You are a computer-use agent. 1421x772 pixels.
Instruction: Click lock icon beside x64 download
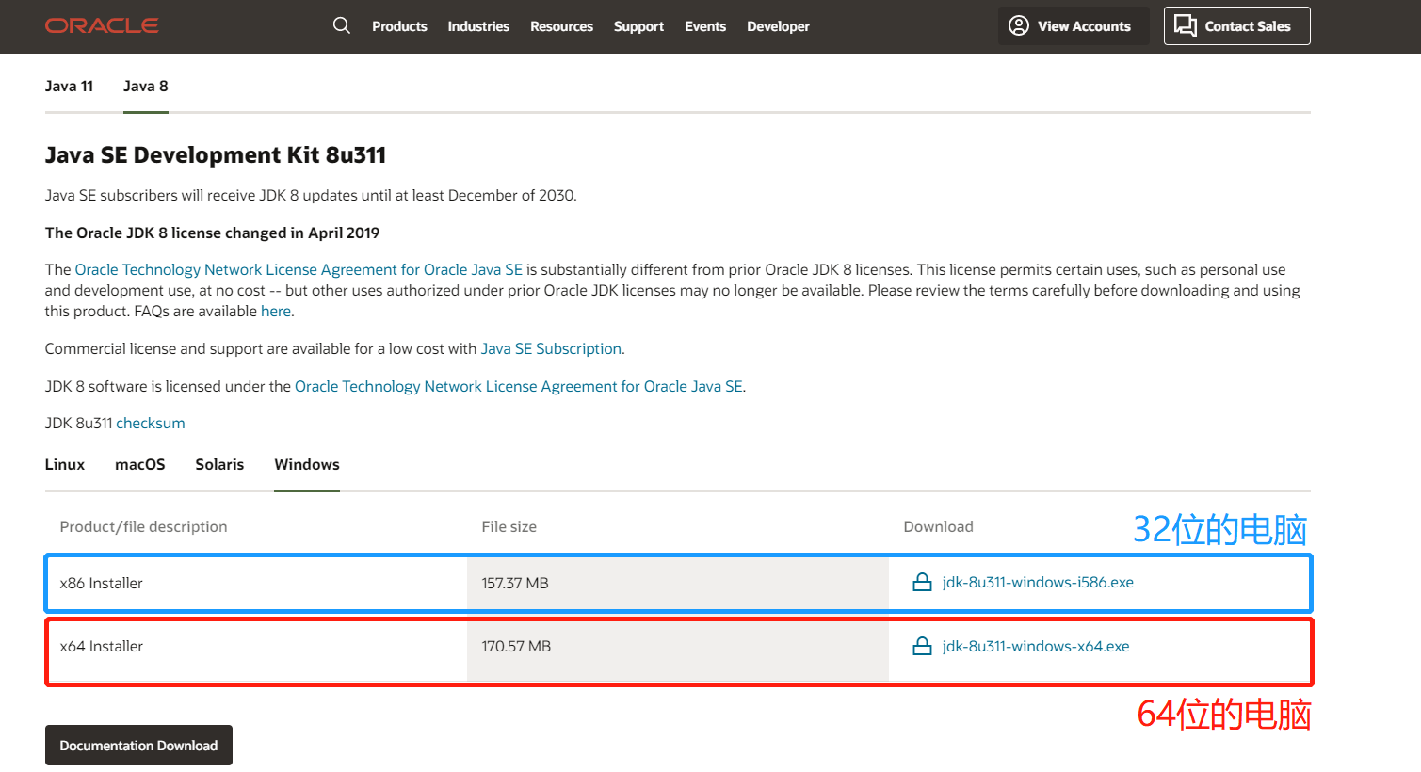[922, 647]
